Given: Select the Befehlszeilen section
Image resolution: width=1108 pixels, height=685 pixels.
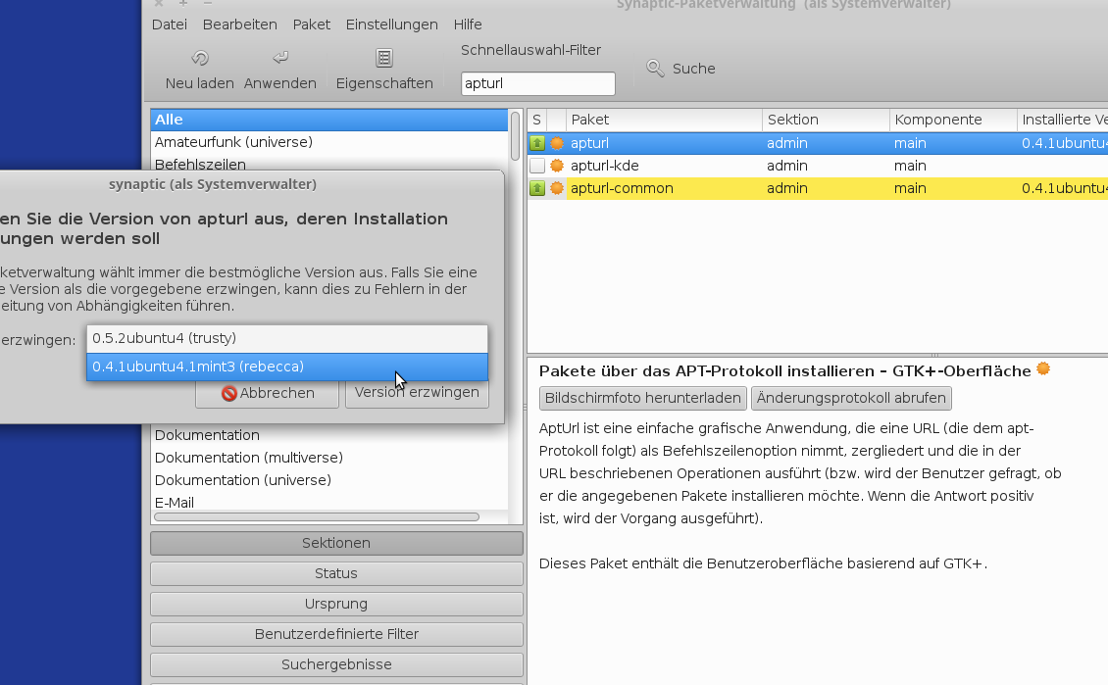Looking at the screenshot, I should pyautogui.click(x=329, y=163).
